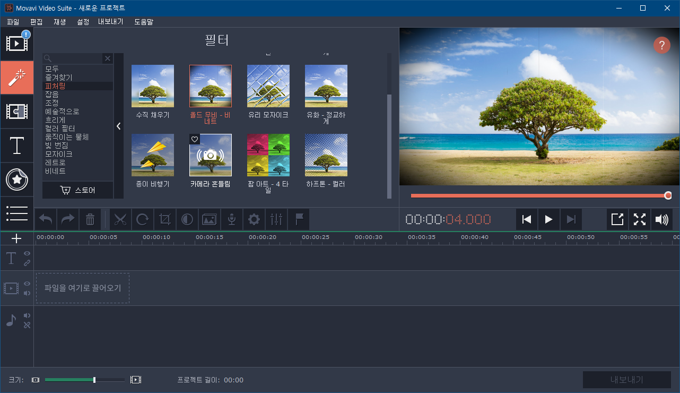
Task: Select the 유리 모자이크 filter thumbnail
Action: [x=268, y=86]
